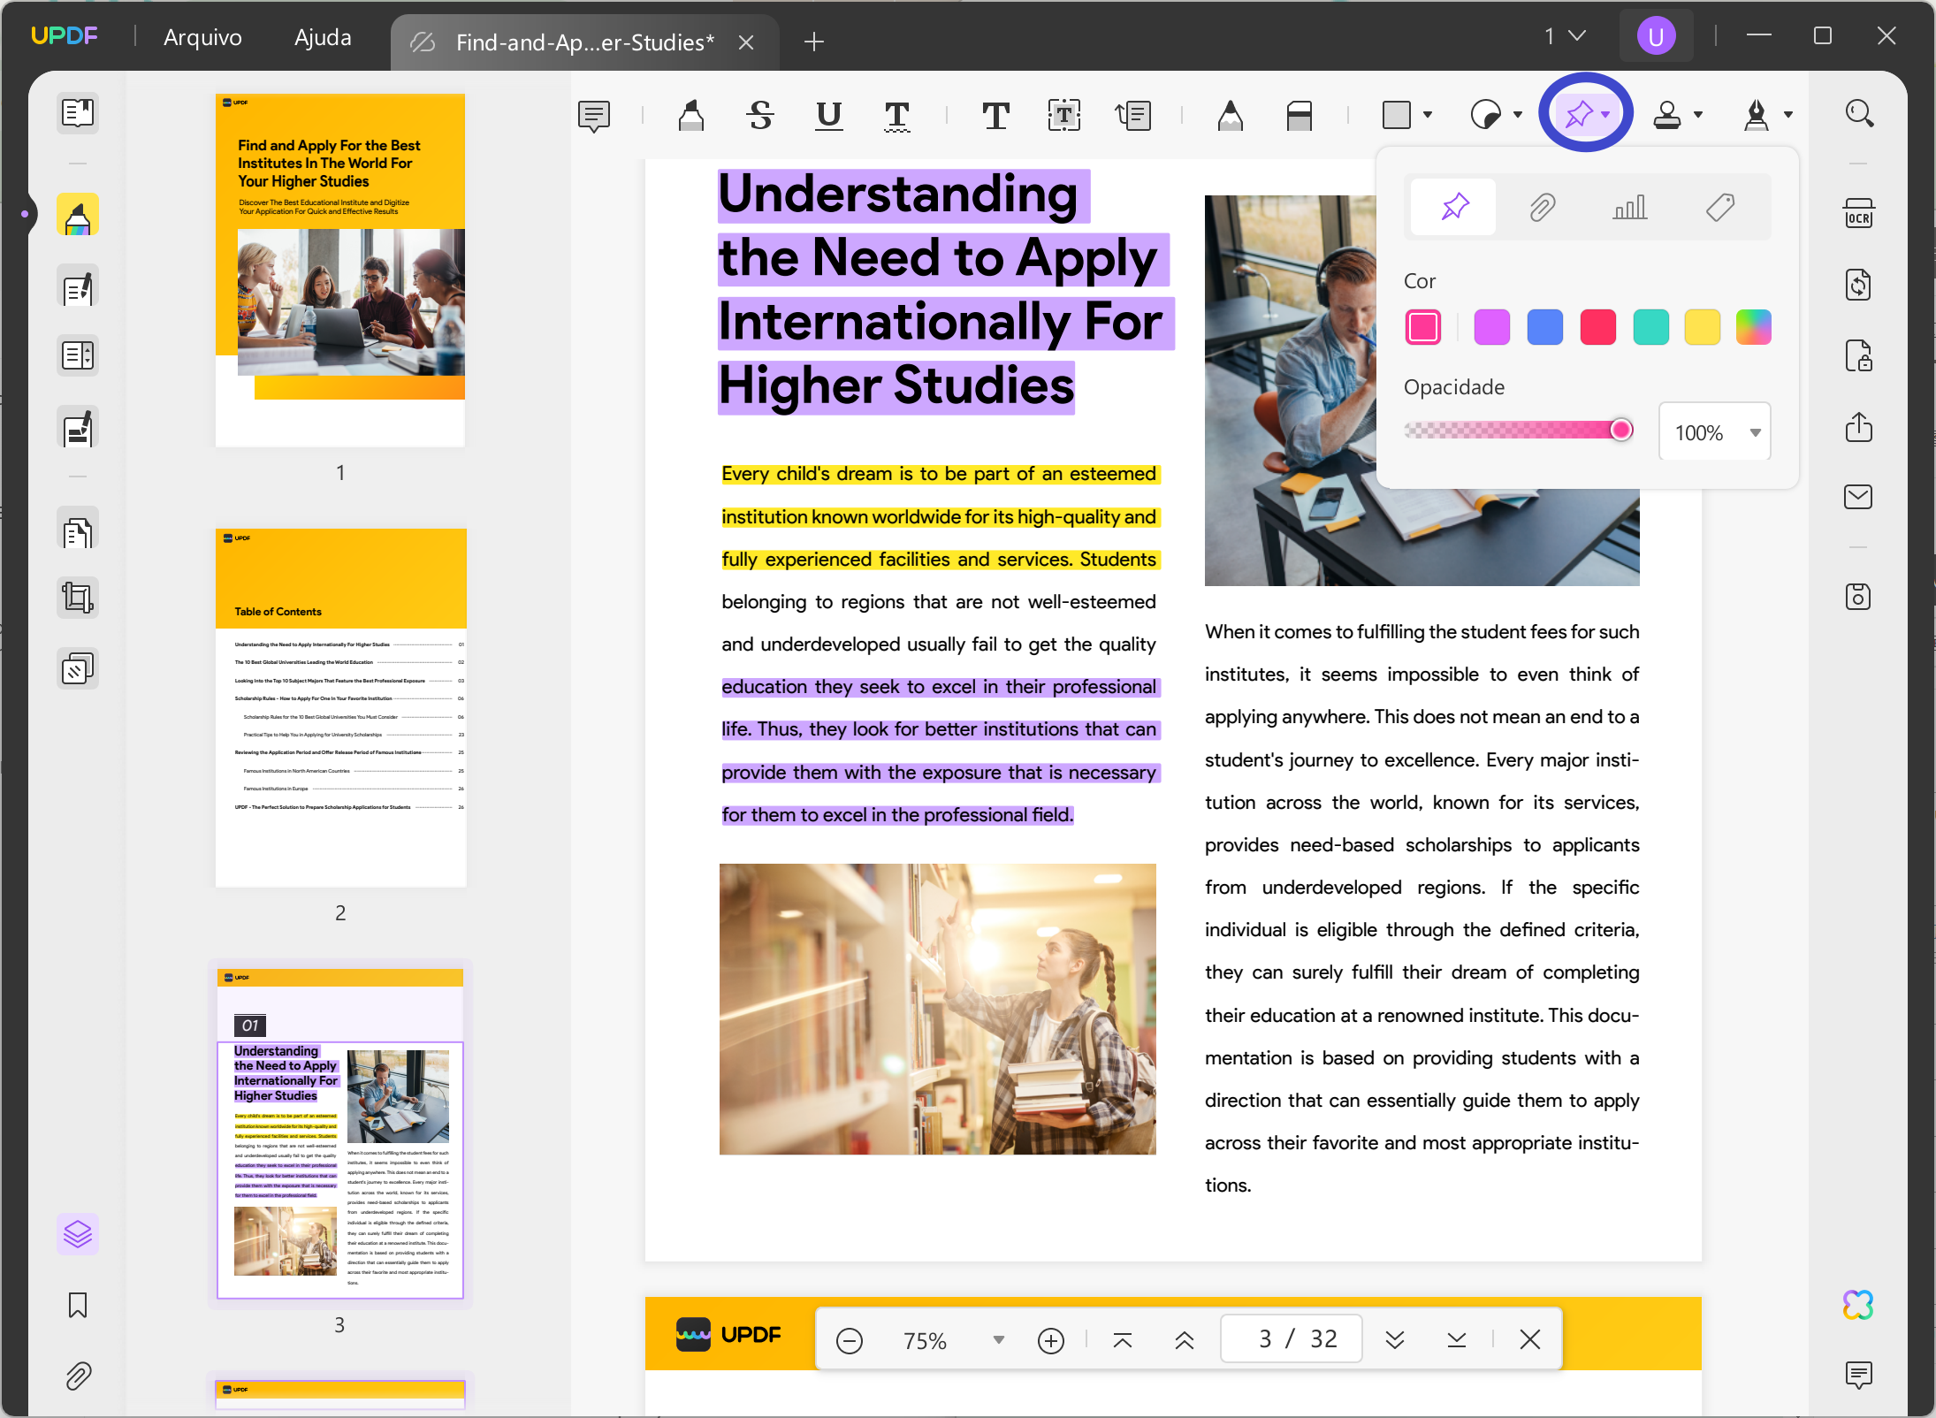Viewport: 1936px width, 1418px height.
Task: Open the sticky note comment tool
Action: pyautogui.click(x=594, y=115)
